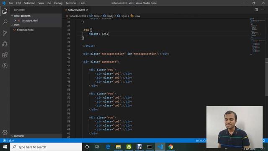Image resolution: width=268 pixels, height=151 pixels.
Task: Open the editor More Actions ellipsis
Action: pos(263,10)
